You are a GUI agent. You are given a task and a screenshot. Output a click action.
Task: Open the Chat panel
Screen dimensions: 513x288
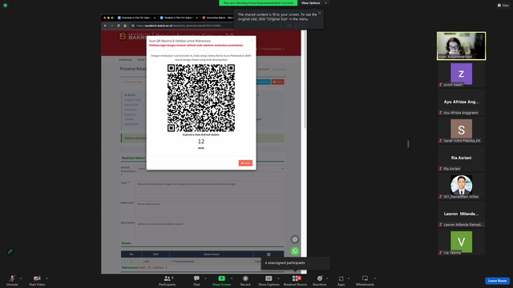point(196,280)
